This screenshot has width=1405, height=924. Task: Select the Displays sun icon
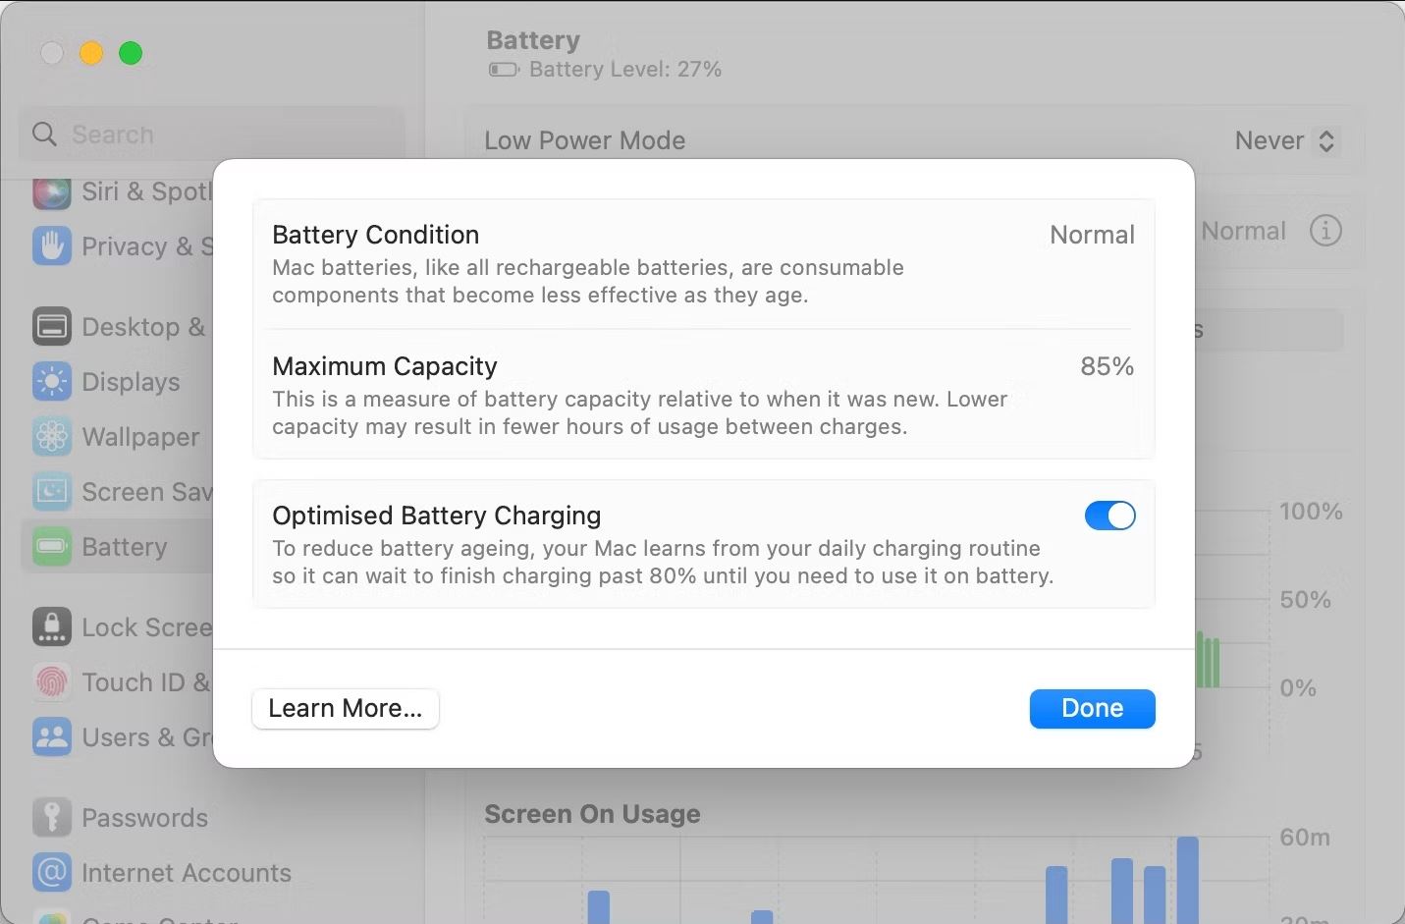click(52, 382)
